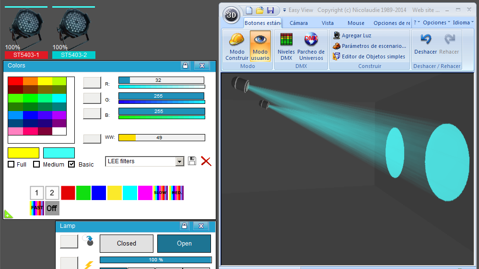Lock the Lamp panel
Image resolution: width=479 pixels, height=269 pixels.
coord(184,226)
